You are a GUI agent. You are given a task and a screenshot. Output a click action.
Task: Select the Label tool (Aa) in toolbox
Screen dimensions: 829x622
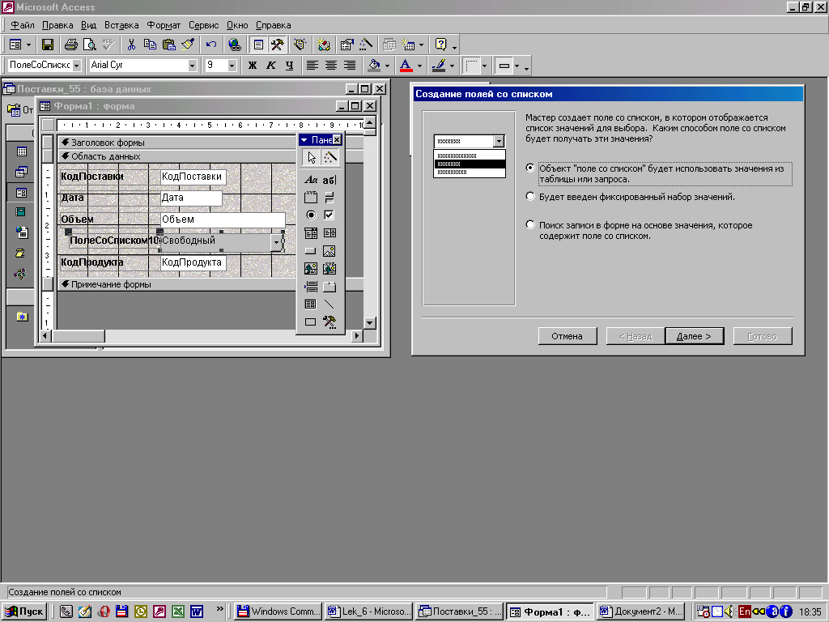point(311,180)
